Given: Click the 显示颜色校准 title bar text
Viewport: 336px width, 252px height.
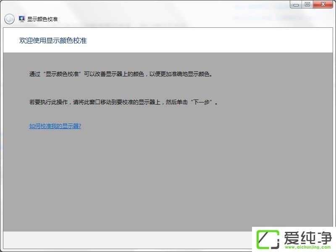Looking at the screenshot, I should click(x=43, y=18).
